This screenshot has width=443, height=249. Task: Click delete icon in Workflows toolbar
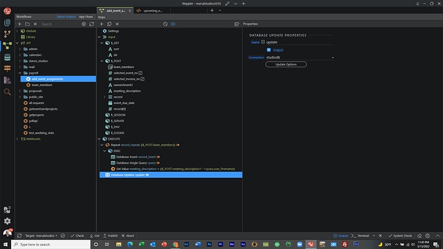point(35,24)
